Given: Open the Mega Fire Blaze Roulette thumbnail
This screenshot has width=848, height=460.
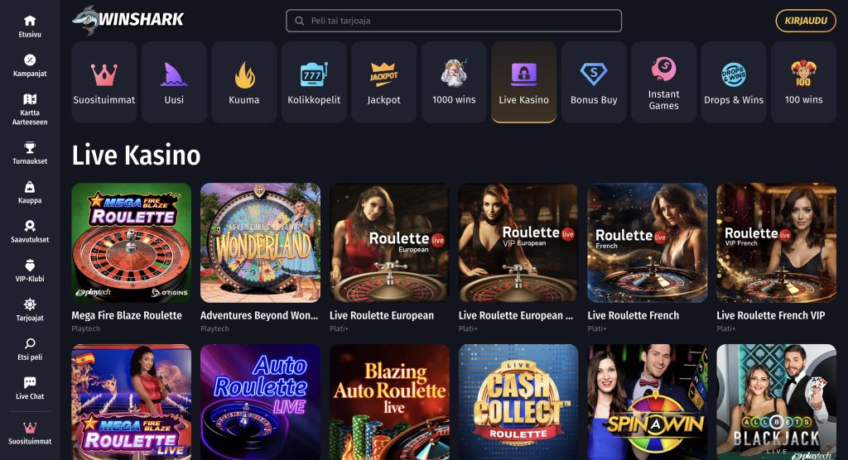Looking at the screenshot, I should (x=132, y=242).
